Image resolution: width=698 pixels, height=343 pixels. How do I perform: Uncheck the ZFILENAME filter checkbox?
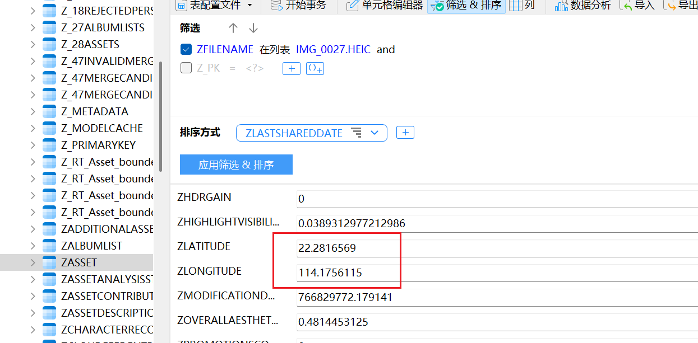pos(186,49)
